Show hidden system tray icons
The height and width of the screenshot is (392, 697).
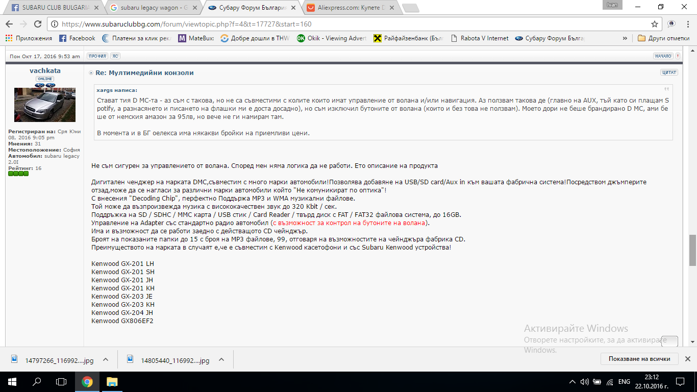(572, 381)
